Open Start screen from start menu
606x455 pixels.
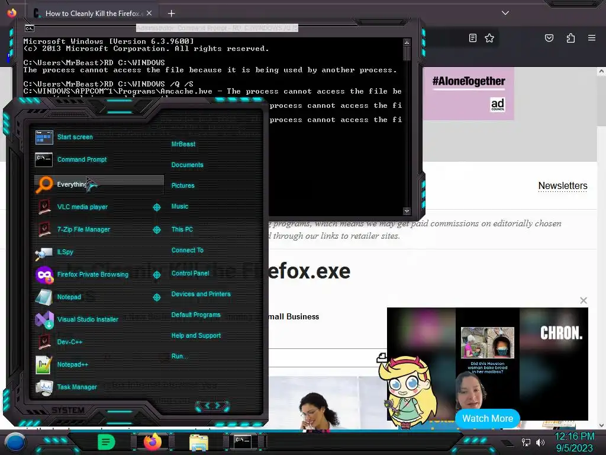(x=99, y=137)
